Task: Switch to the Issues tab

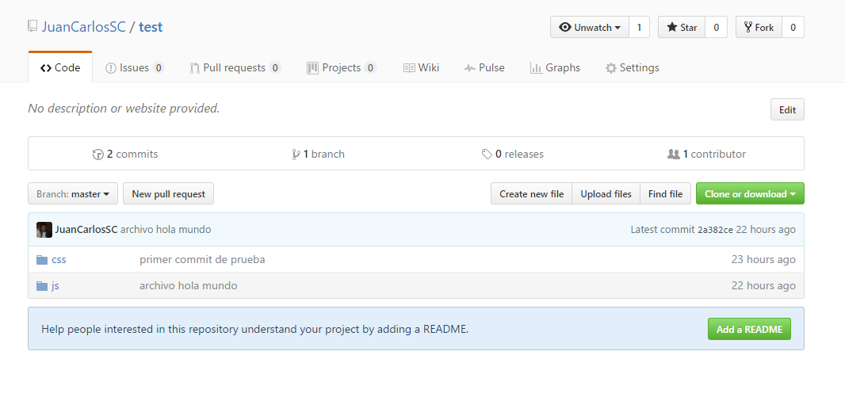Action: tap(135, 68)
